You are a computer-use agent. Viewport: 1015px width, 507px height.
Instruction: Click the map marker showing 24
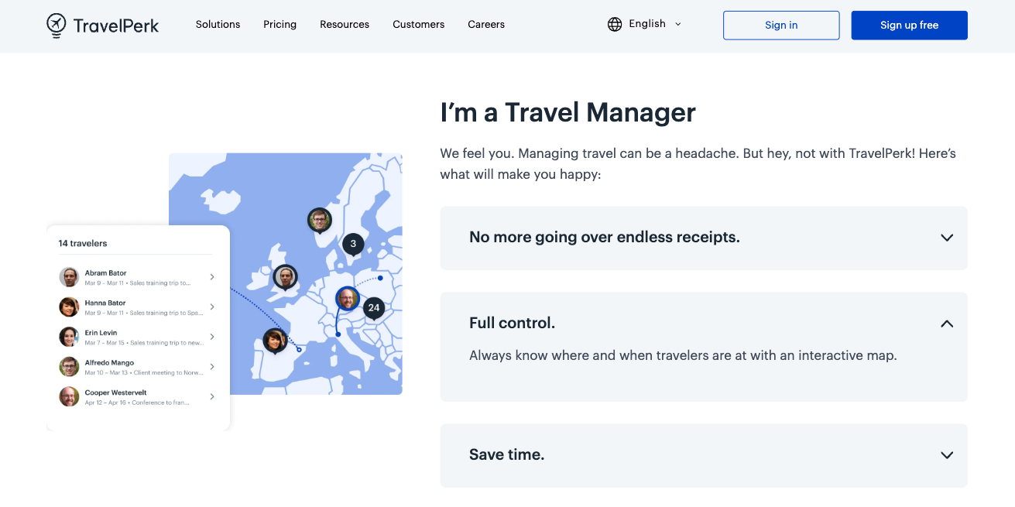point(374,307)
